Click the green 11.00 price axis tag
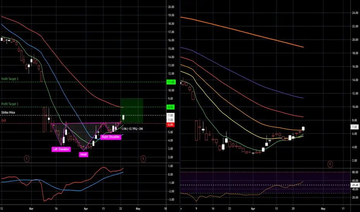 pos(171,82)
